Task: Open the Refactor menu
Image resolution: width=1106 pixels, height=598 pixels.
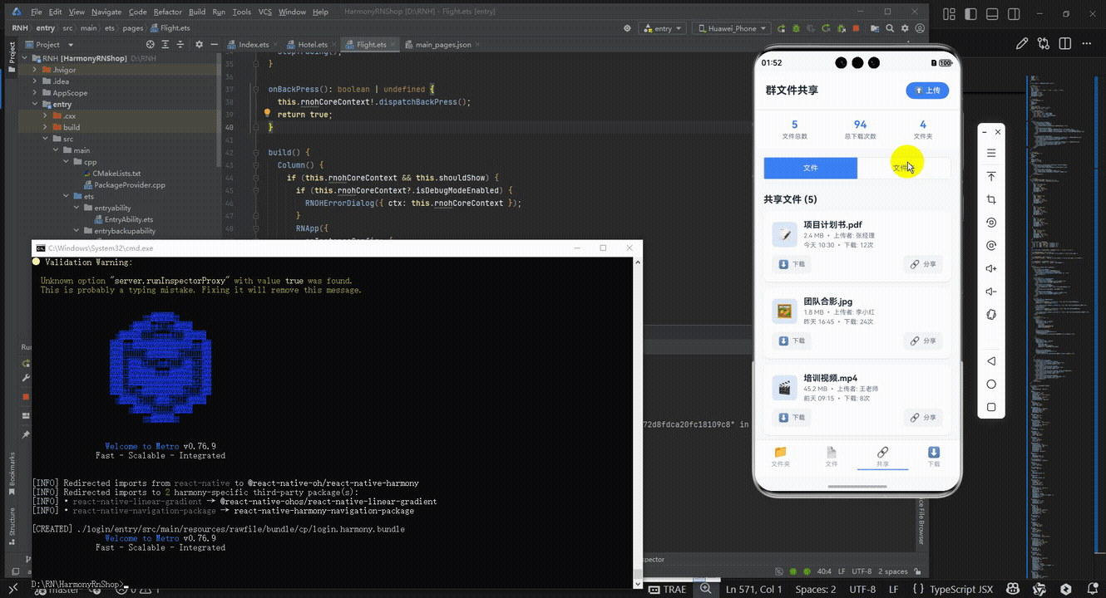Action: [167, 12]
